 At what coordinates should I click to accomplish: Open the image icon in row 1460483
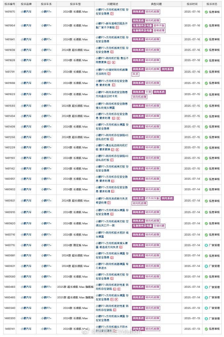[115, 289]
